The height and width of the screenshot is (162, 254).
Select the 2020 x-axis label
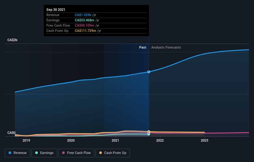coord(71,140)
